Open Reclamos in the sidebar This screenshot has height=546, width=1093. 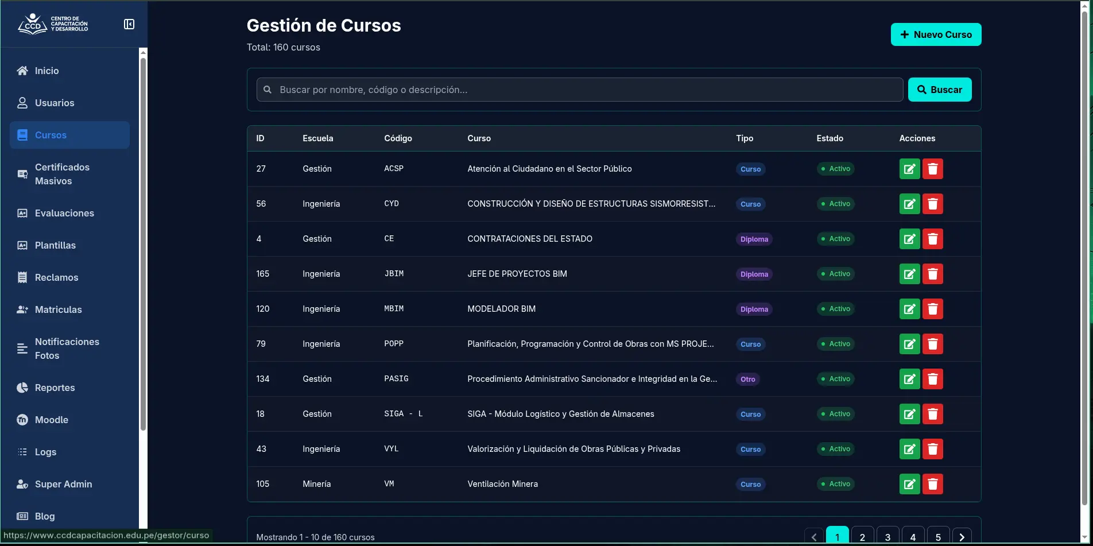point(69,277)
